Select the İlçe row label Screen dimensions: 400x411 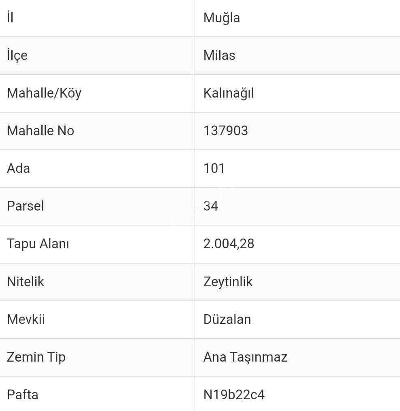click(17, 55)
